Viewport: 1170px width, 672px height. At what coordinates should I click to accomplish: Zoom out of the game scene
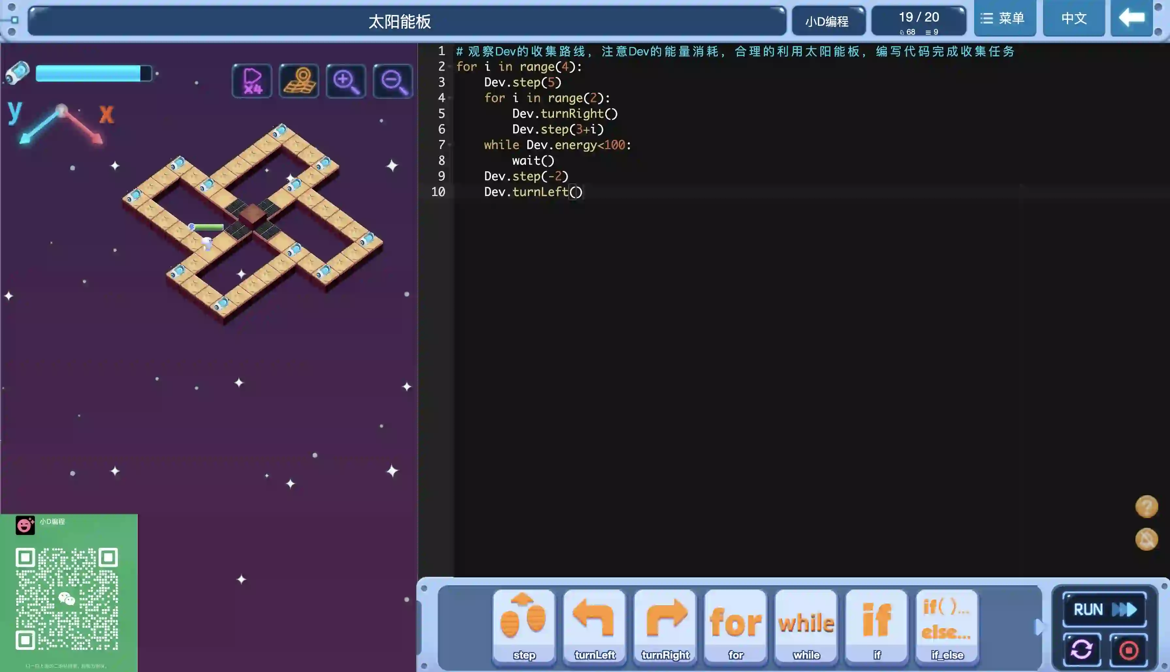[393, 81]
